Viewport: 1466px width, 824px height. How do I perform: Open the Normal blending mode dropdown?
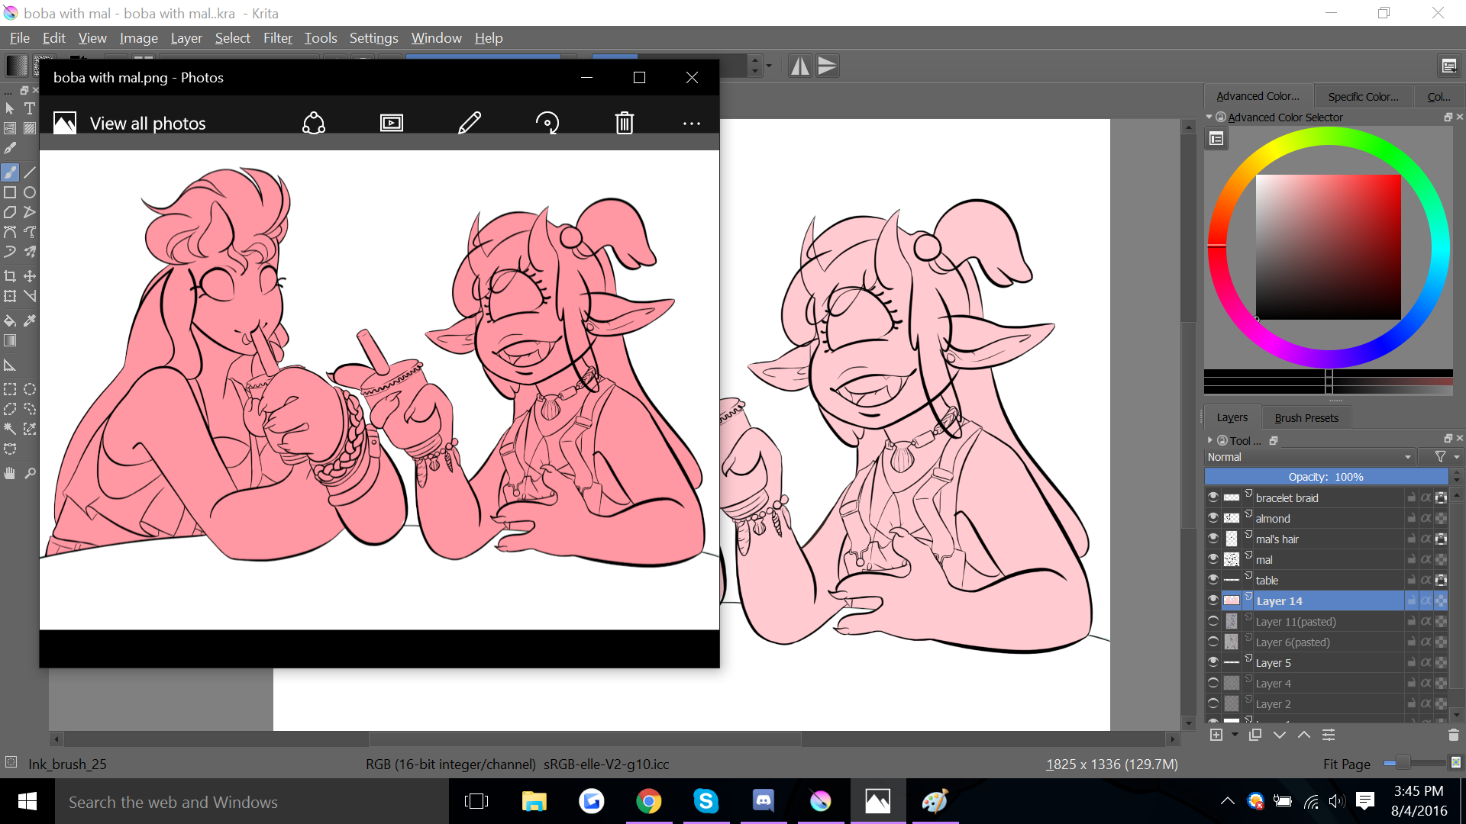point(1309,457)
